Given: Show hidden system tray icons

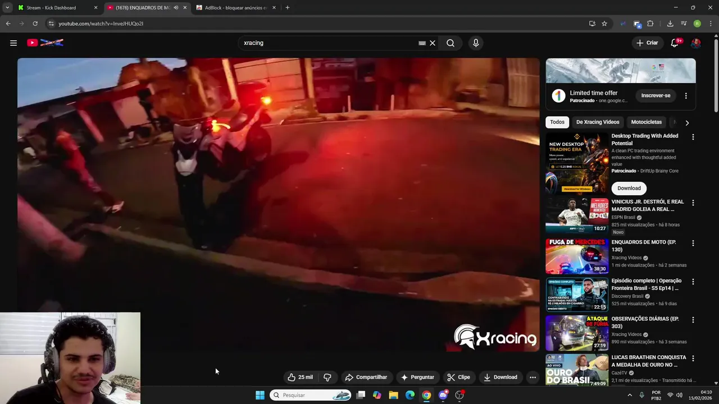Looking at the screenshot, I should pyautogui.click(x=630, y=395).
